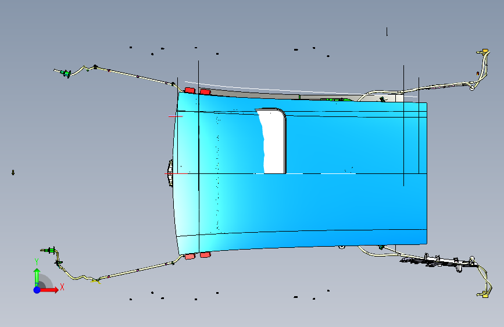Click the red X axis arrow of the triad

pos(49,290)
